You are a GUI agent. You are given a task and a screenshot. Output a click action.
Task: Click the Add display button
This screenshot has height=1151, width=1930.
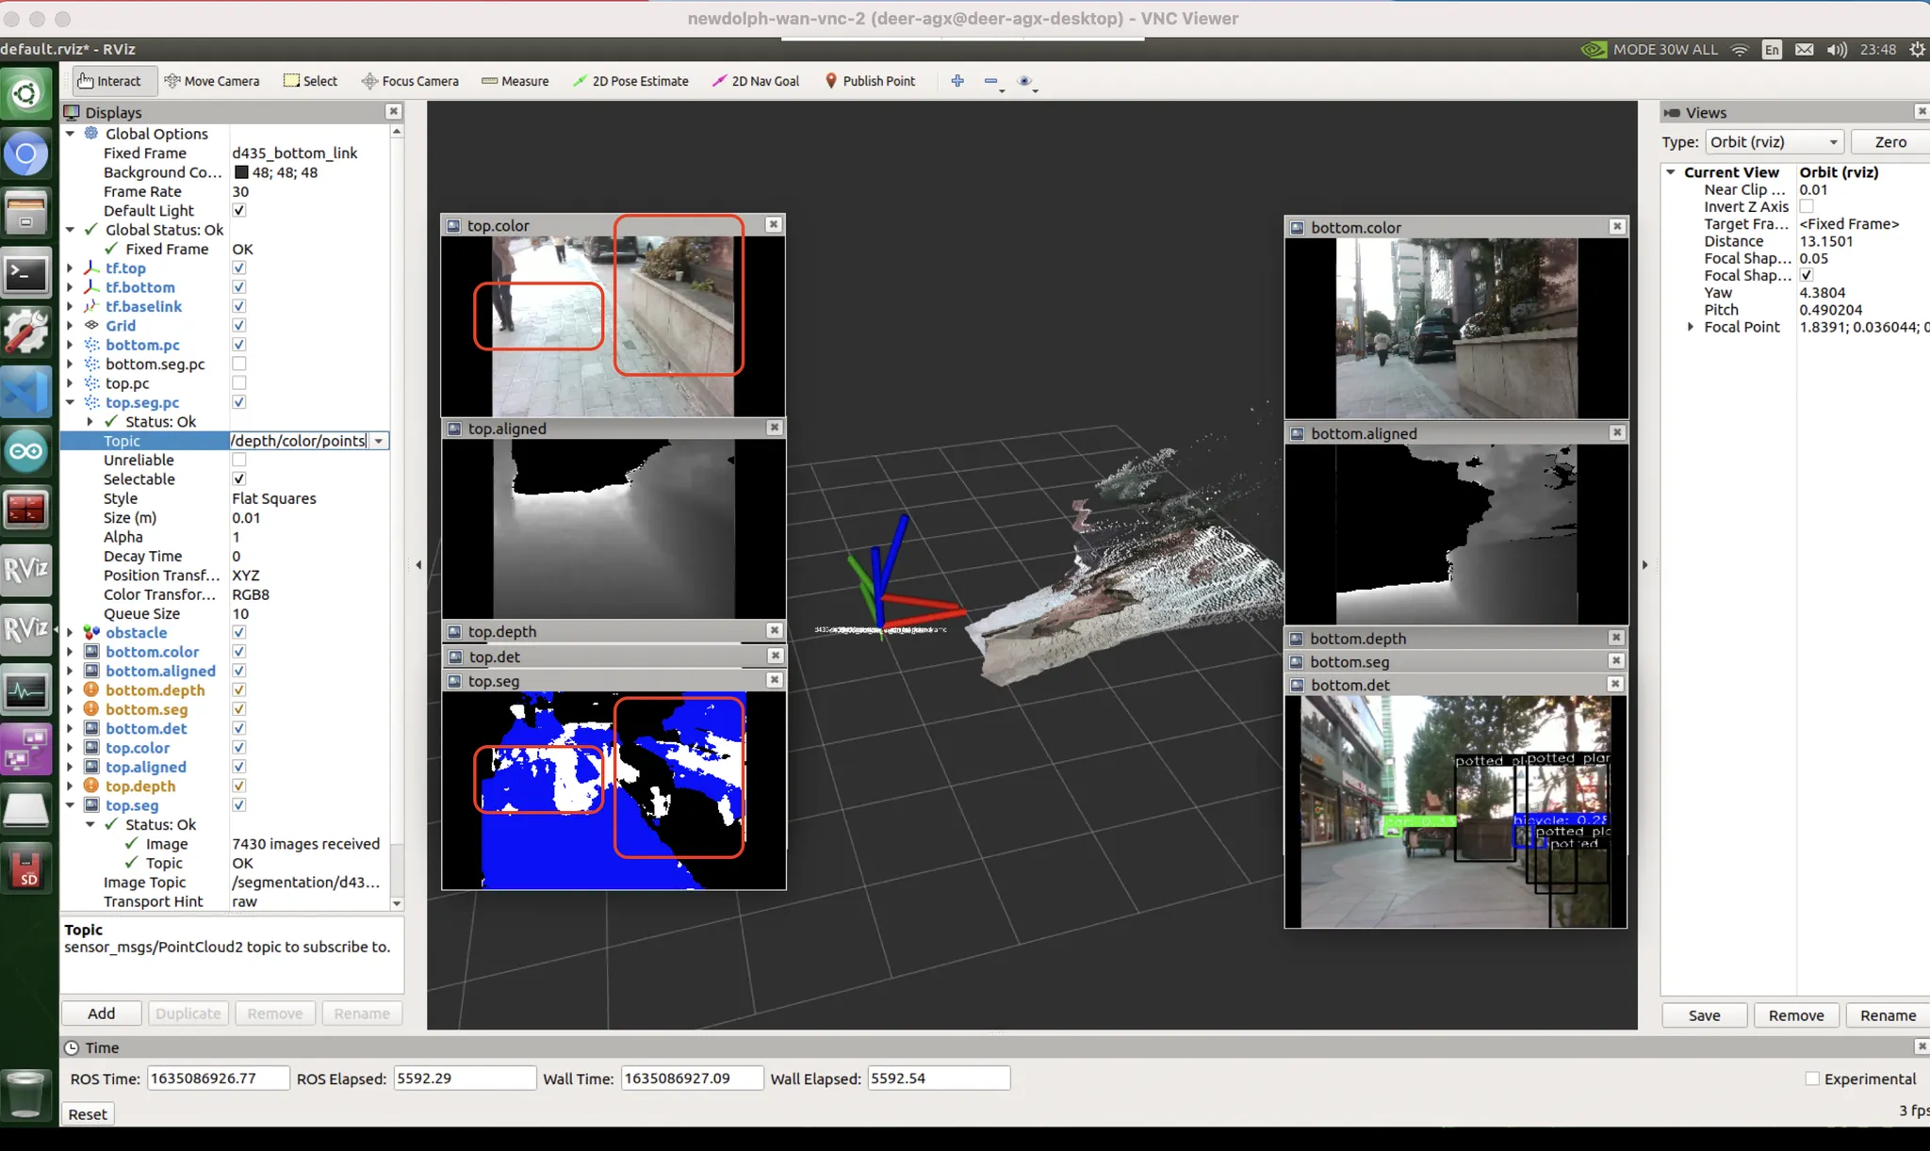pyautogui.click(x=101, y=1013)
